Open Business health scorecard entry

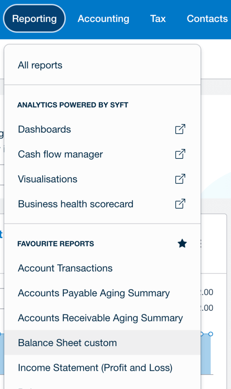click(x=75, y=204)
